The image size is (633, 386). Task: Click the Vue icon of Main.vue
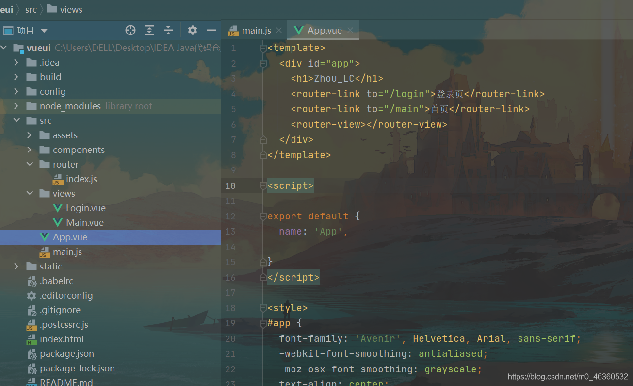point(58,222)
